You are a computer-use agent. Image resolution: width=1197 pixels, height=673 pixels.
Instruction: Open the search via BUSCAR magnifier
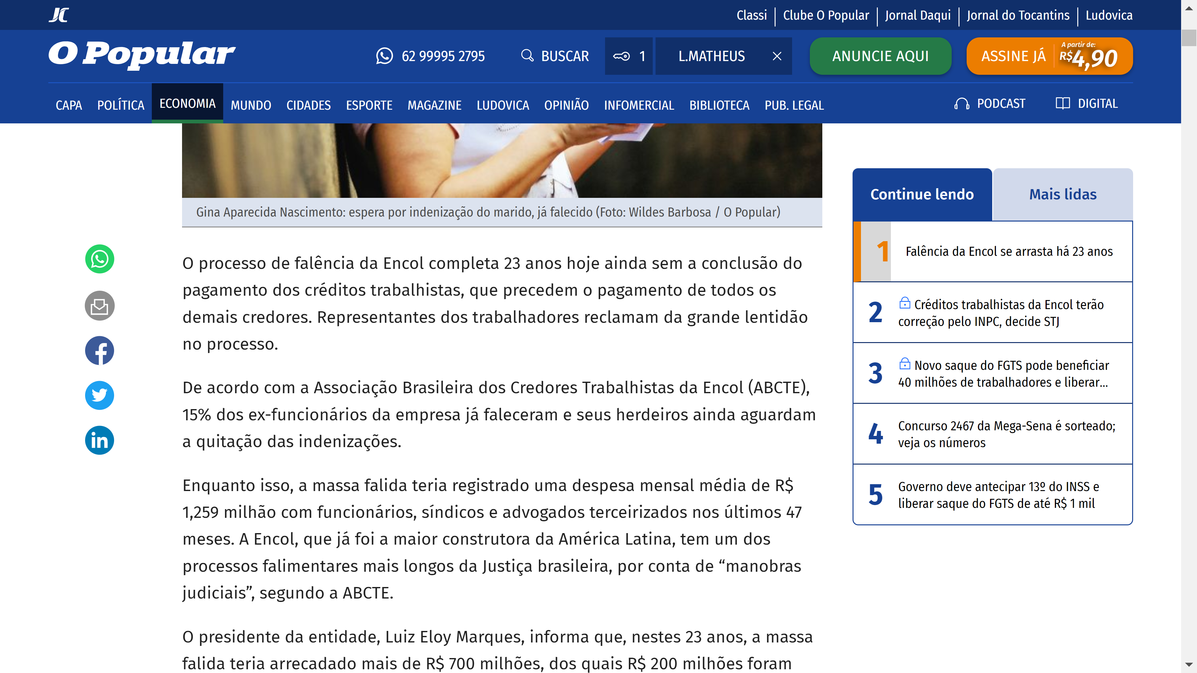pos(527,56)
